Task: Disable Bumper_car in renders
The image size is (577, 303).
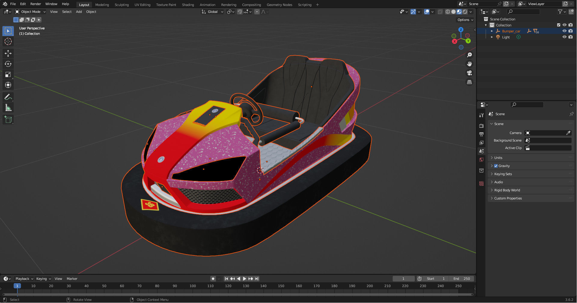Action: pos(570,31)
